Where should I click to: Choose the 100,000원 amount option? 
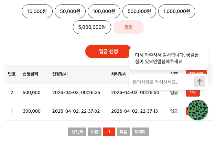(x=104, y=11)
